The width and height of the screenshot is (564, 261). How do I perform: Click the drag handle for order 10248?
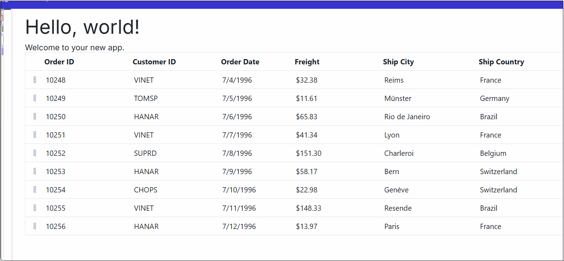pos(35,80)
